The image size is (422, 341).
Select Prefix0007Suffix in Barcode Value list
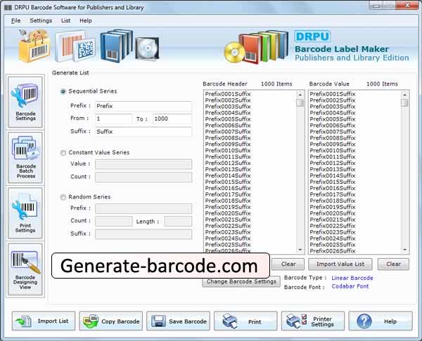pos(333,132)
